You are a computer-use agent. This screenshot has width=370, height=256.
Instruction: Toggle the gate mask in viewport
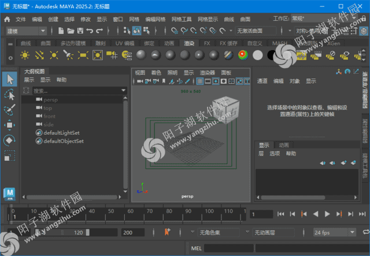(x=224, y=81)
